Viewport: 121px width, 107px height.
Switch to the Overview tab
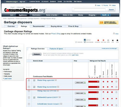click(11, 26)
